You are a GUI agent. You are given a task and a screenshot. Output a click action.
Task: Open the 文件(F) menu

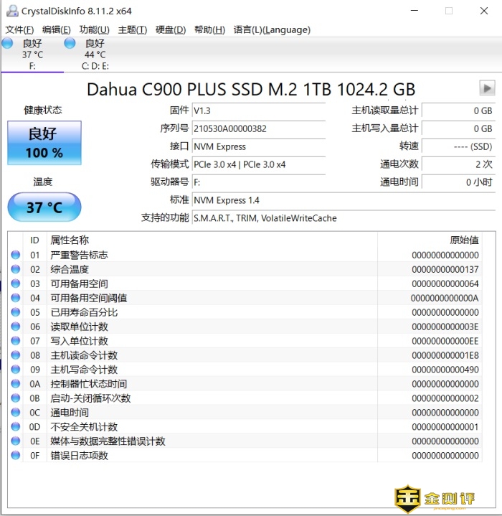[x=19, y=29]
